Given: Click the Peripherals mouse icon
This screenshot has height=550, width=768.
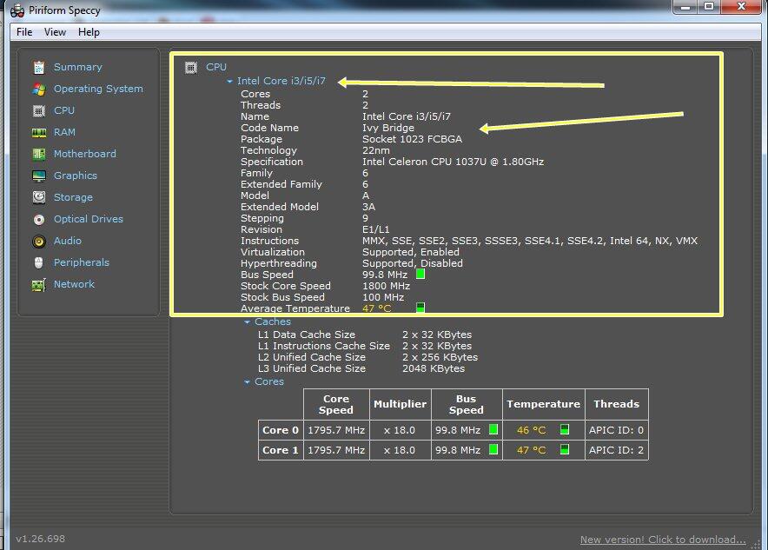Looking at the screenshot, I should 39,262.
